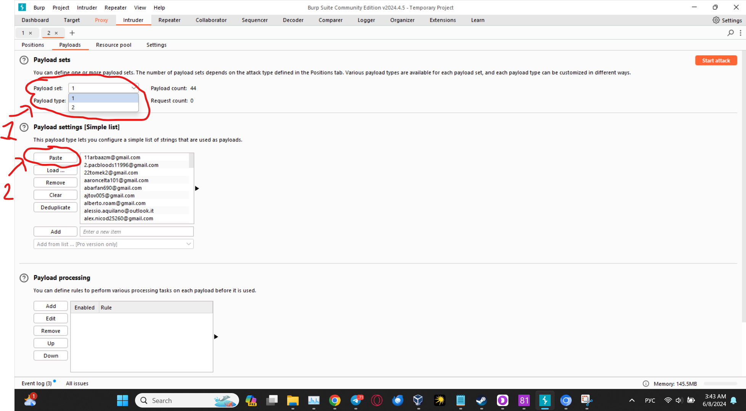Screen dimensions: 746x411
Task: Click the Clear button for payload list
Action: (55, 195)
